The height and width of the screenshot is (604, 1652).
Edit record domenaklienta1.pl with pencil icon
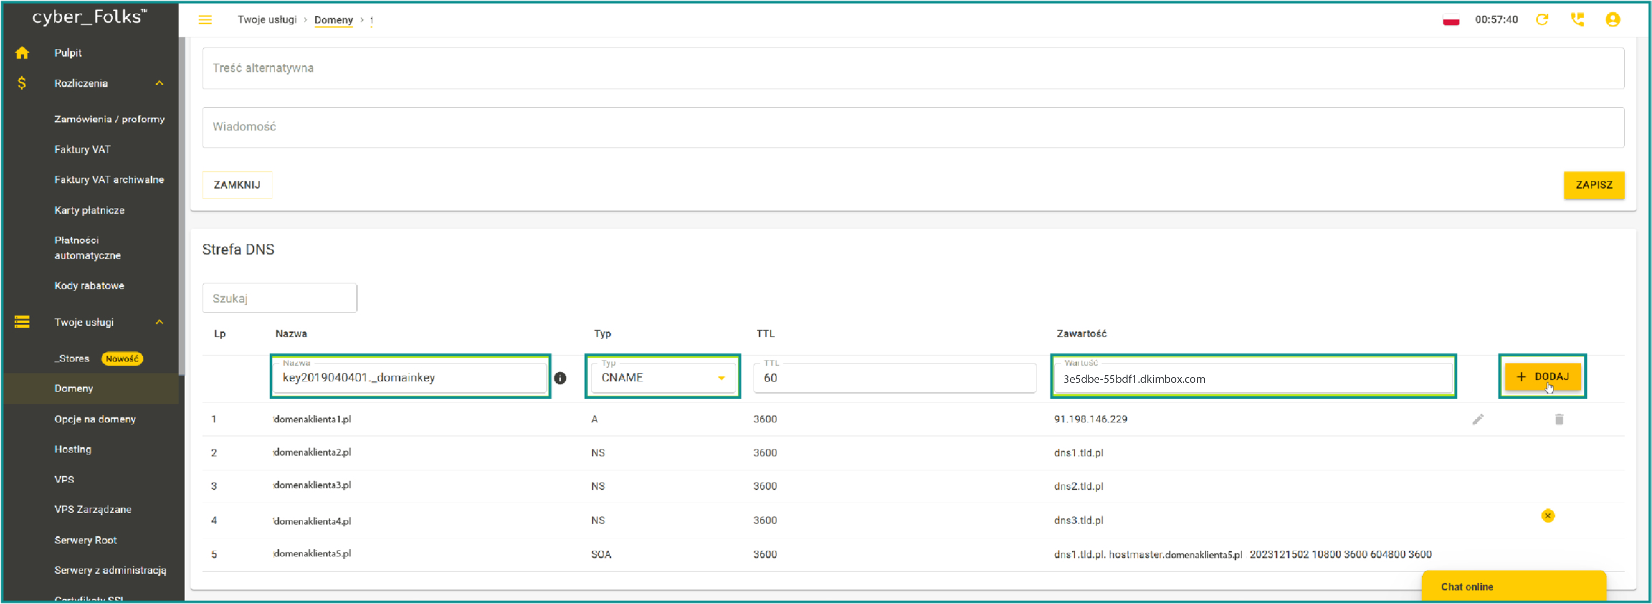[x=1477, y=419]
